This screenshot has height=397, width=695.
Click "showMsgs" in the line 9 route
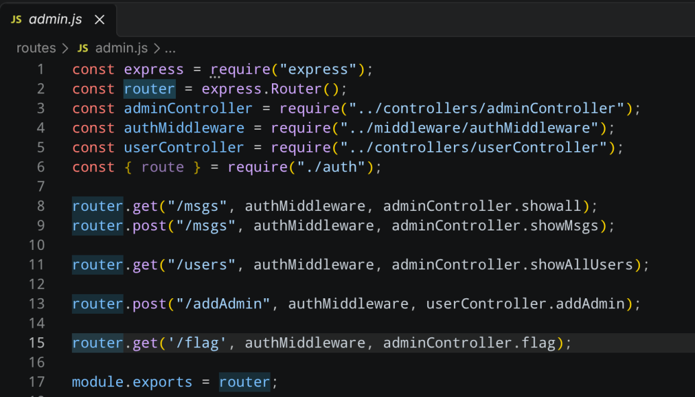tap(564, 225)
